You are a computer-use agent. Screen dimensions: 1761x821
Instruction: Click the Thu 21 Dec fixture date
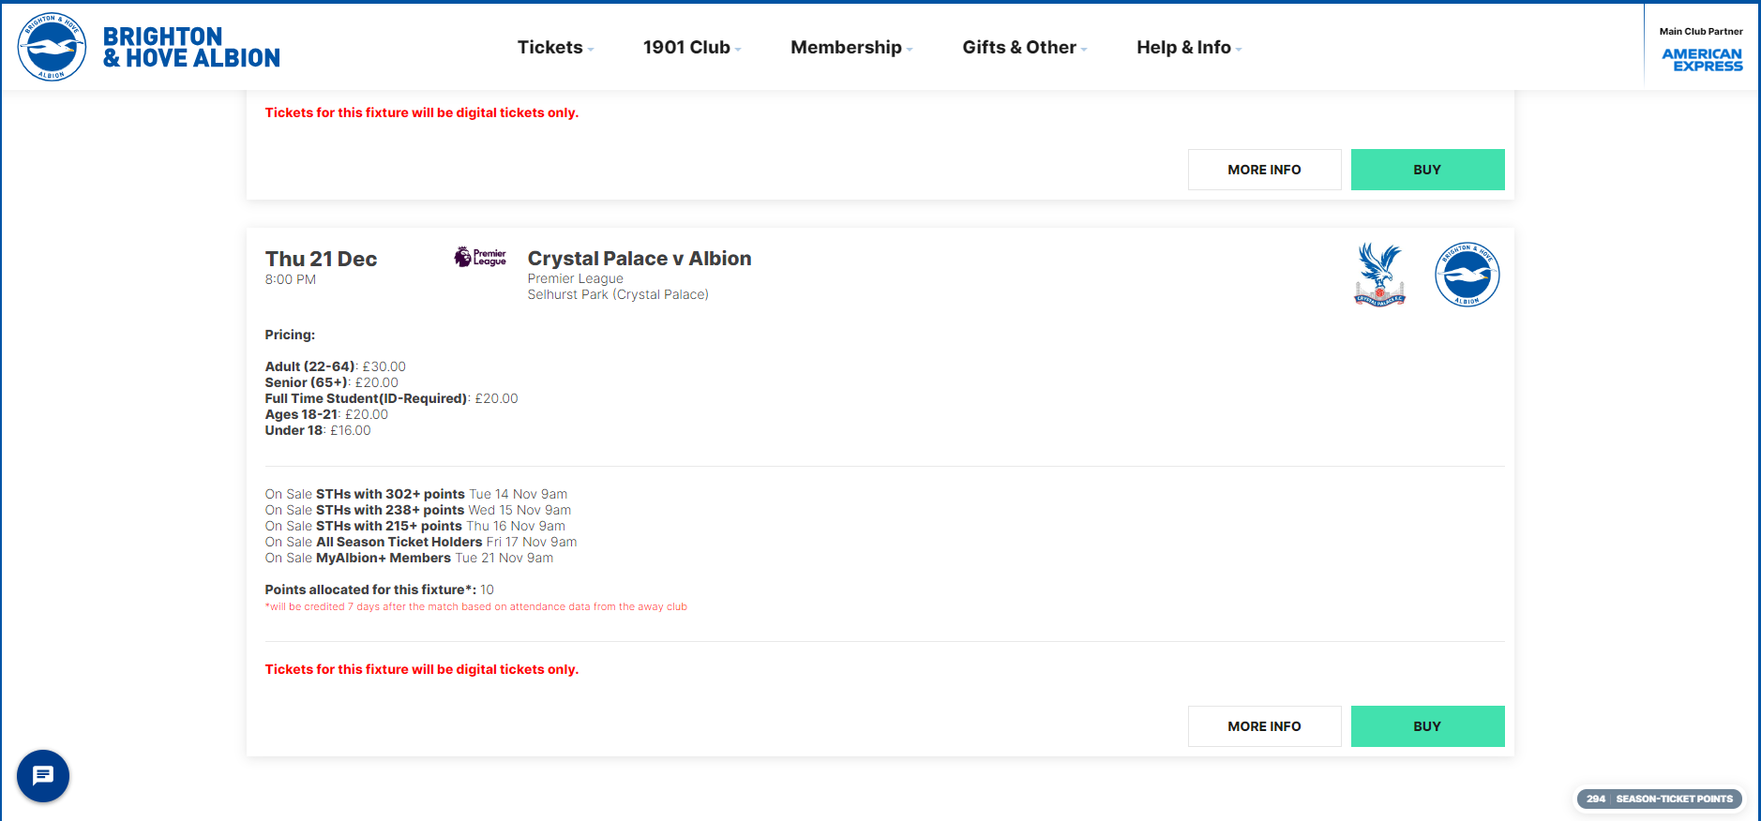point(321,260)
